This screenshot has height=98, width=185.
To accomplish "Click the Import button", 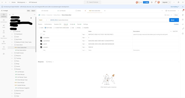I will (33, 11).
